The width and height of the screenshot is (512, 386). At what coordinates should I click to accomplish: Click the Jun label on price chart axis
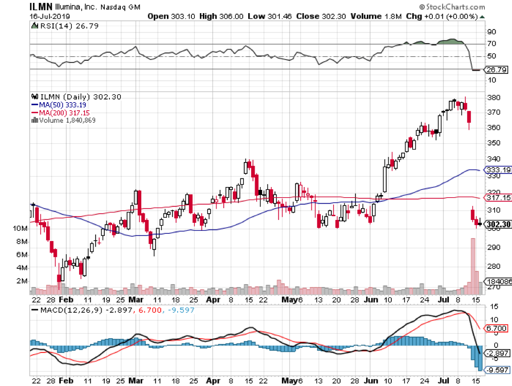371,300
